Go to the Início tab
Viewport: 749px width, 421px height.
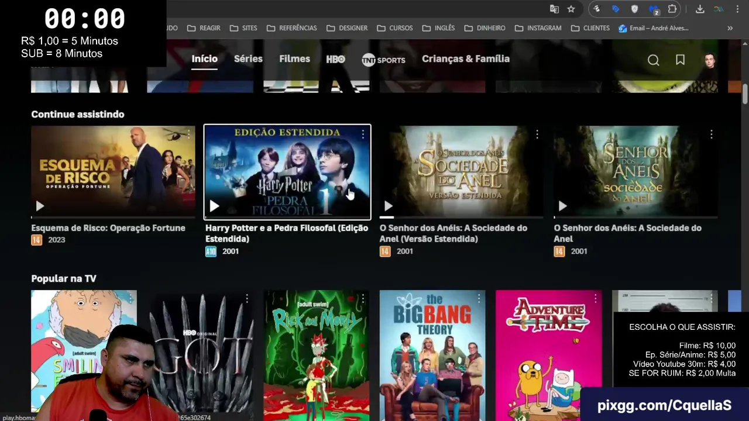[204, 59]
